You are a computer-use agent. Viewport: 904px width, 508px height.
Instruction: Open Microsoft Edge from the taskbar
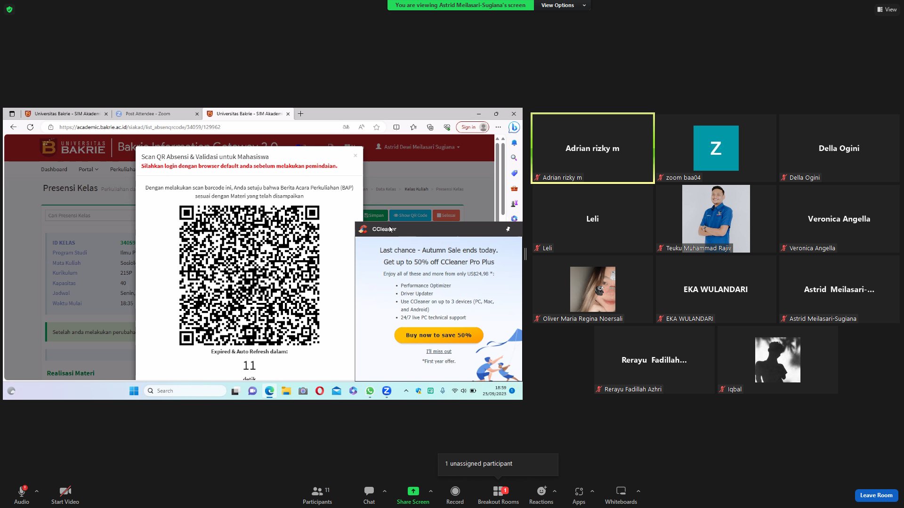coord(269,391)
